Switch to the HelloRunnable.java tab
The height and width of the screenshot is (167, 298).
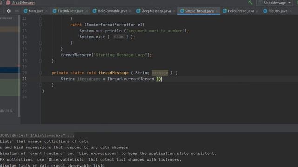(112, 11)
